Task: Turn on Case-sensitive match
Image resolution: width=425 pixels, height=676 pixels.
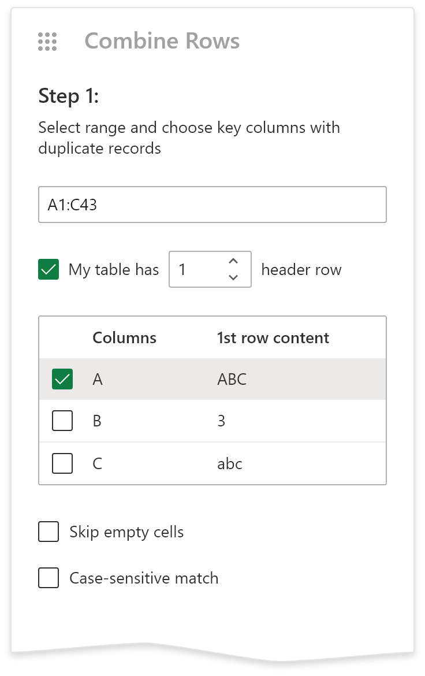Action: coord(48,578)
